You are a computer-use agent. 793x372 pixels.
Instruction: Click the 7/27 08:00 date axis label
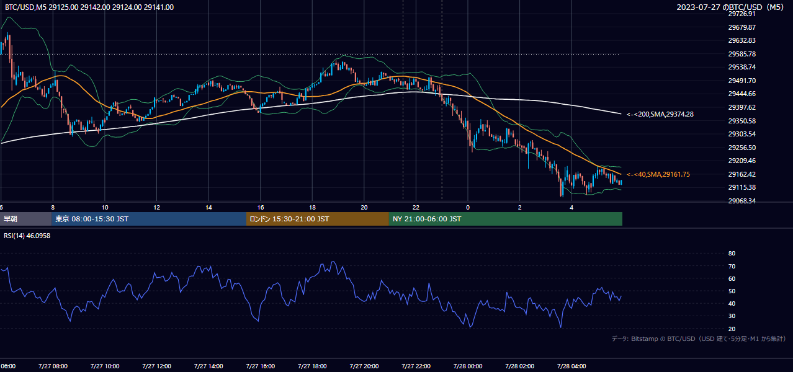pyautogui.click(x=53, y=366)
